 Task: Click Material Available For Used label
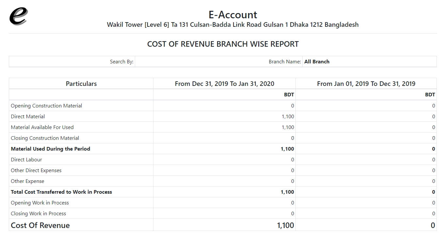point(42,127)
